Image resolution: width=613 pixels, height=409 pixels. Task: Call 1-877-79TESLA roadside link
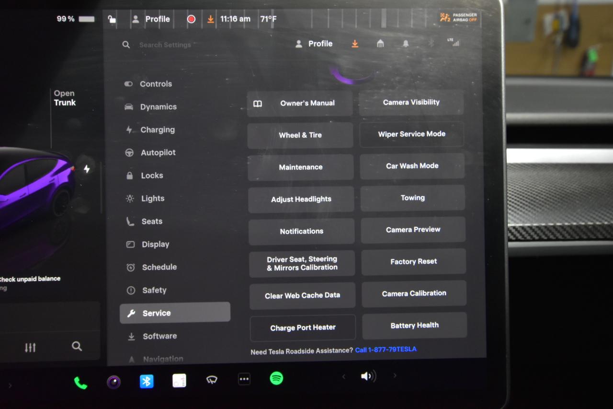[x=386, y=350]
